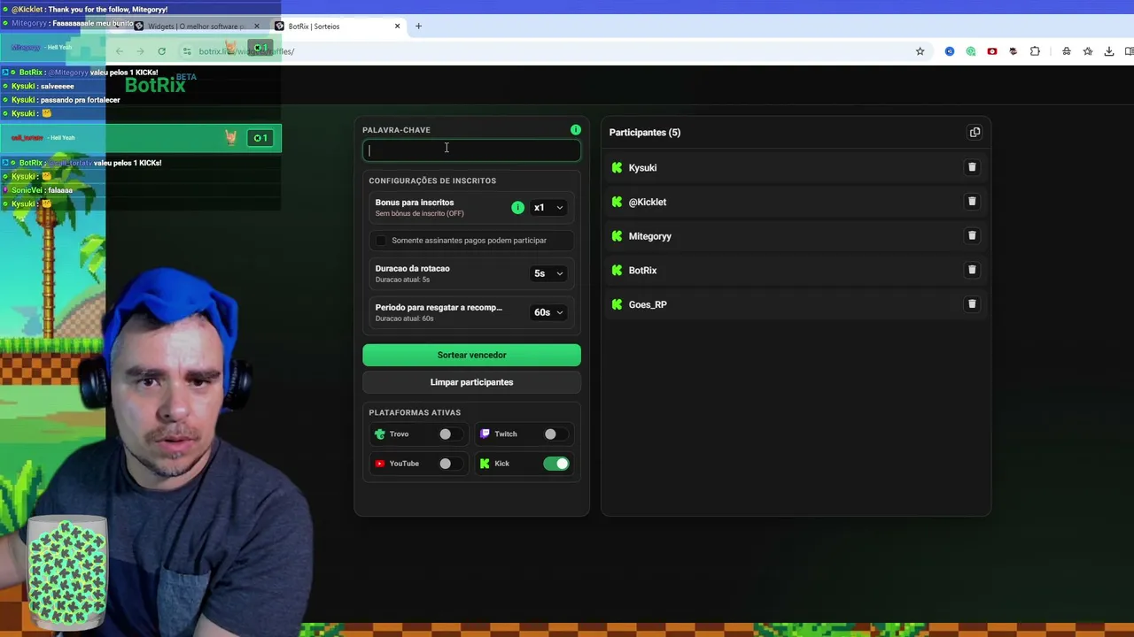The height and width of the screenshot is (637, 1134).
Task: Click the Trovo platform icon
Action: 380,434
